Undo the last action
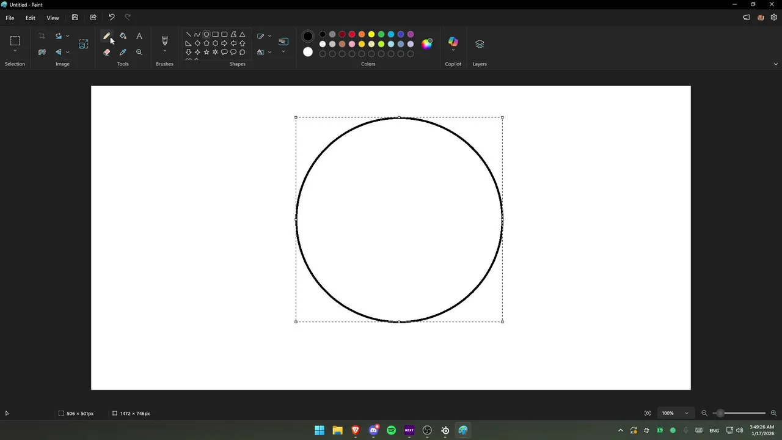 coord(111,18)
